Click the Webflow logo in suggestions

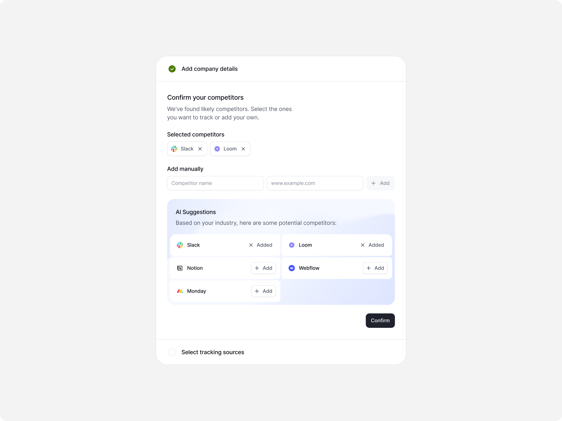coord(292,268)
